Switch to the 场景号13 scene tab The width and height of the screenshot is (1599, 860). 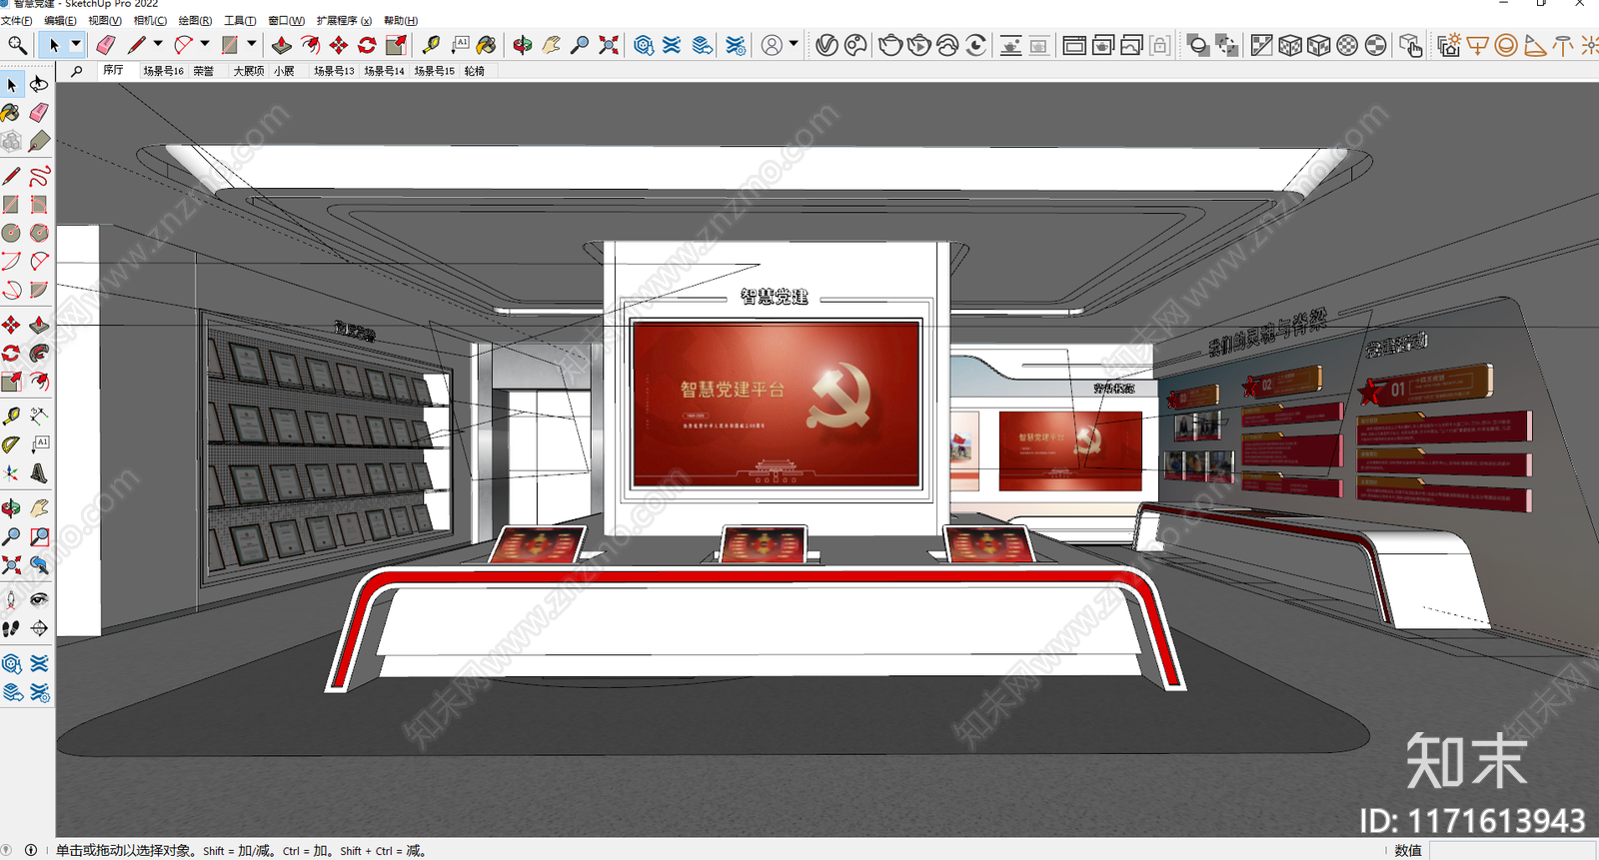[334, 71]
